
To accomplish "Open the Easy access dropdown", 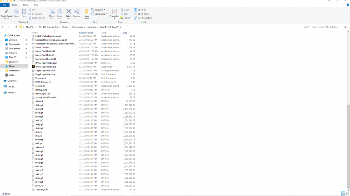I will [99, 14].
